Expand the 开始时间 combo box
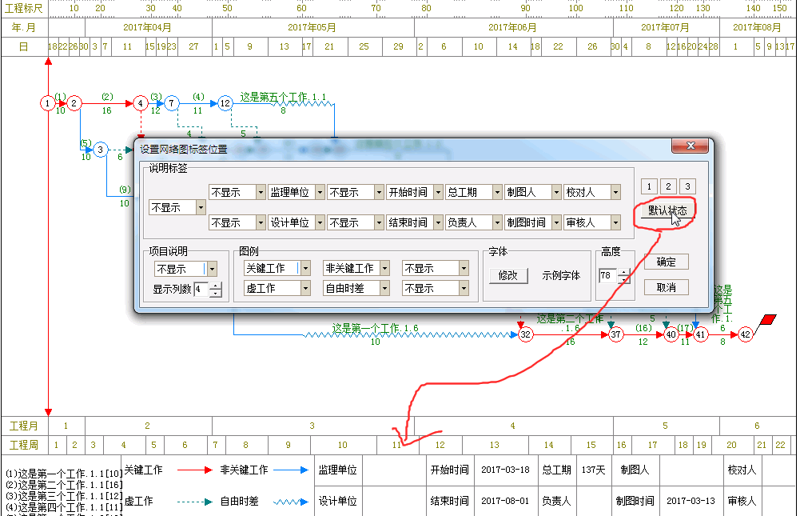Viewport: 800px width, 516px height. pos(438,193)
